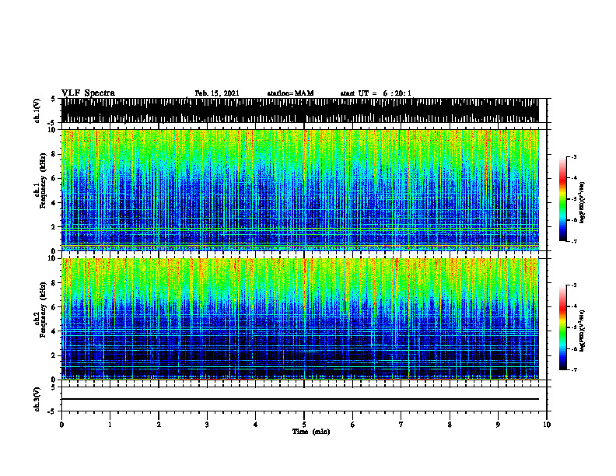Click the 'ch.1(V)' waveform axis label
616x476 pixels.
click(37, 110)
